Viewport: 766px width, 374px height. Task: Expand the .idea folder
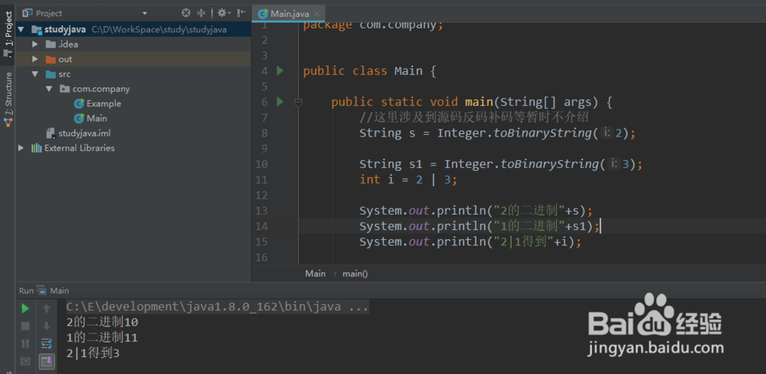(x=34, y=44)
